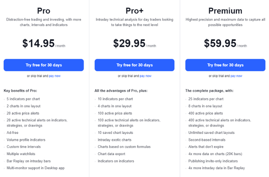Select "Publishing invite-only indicators" item

point(211,161)
